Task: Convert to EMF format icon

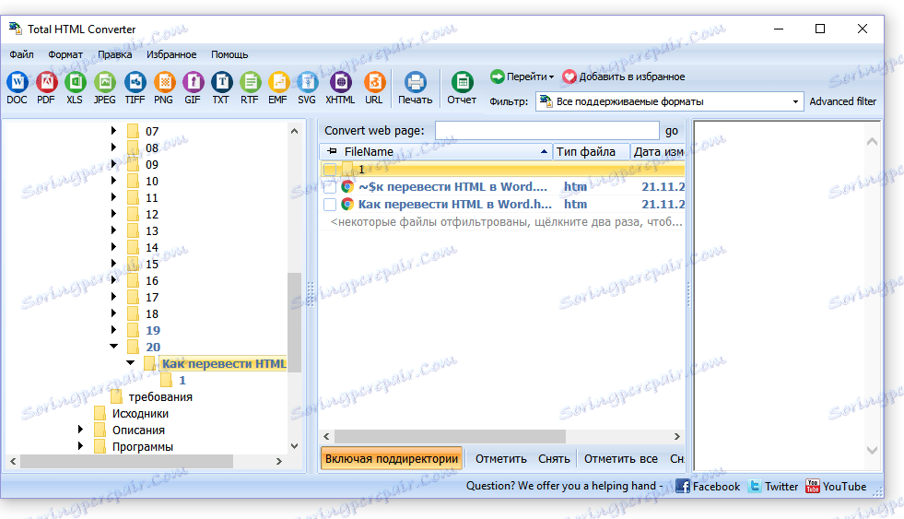Action: (278, 82)
